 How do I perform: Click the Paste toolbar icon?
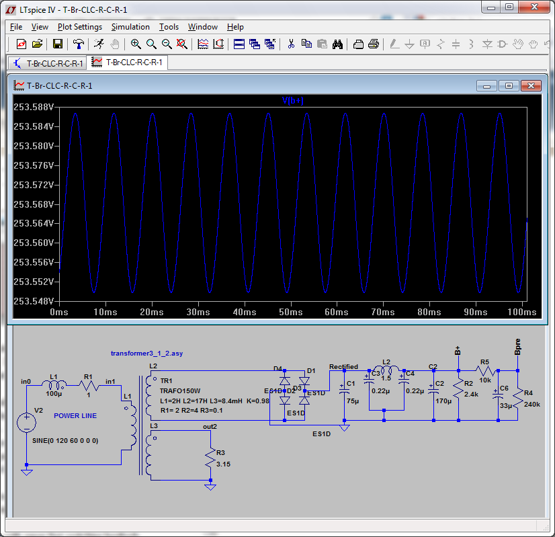pyautogui.click(x=323, y=44)
